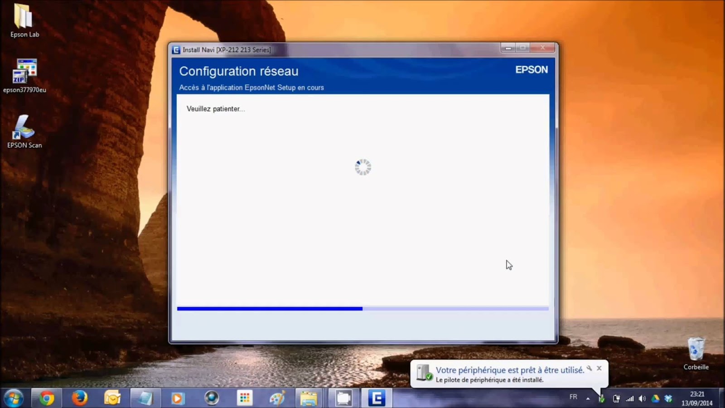Click the Install Navi [XP-212 213 Series] title

click(x=227, y=50)
